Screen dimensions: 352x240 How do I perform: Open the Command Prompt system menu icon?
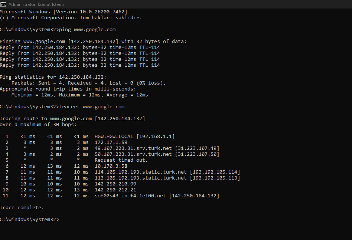pos(3,4)
